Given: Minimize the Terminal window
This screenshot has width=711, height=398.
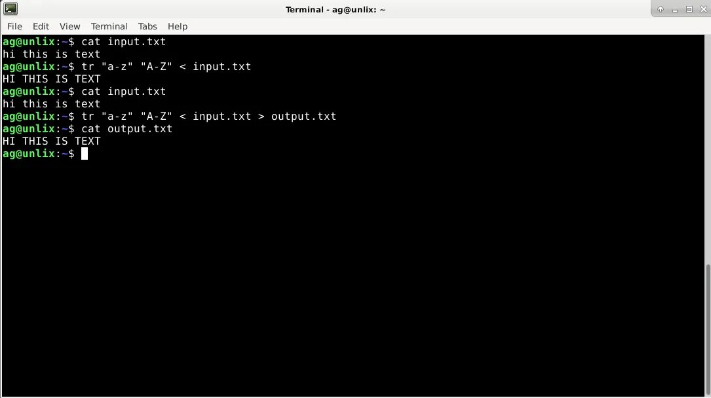Looking at the screenshot, I should pos(675,10).
